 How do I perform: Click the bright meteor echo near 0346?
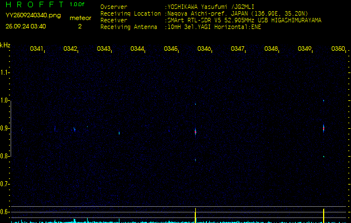[x=195, y=132]
